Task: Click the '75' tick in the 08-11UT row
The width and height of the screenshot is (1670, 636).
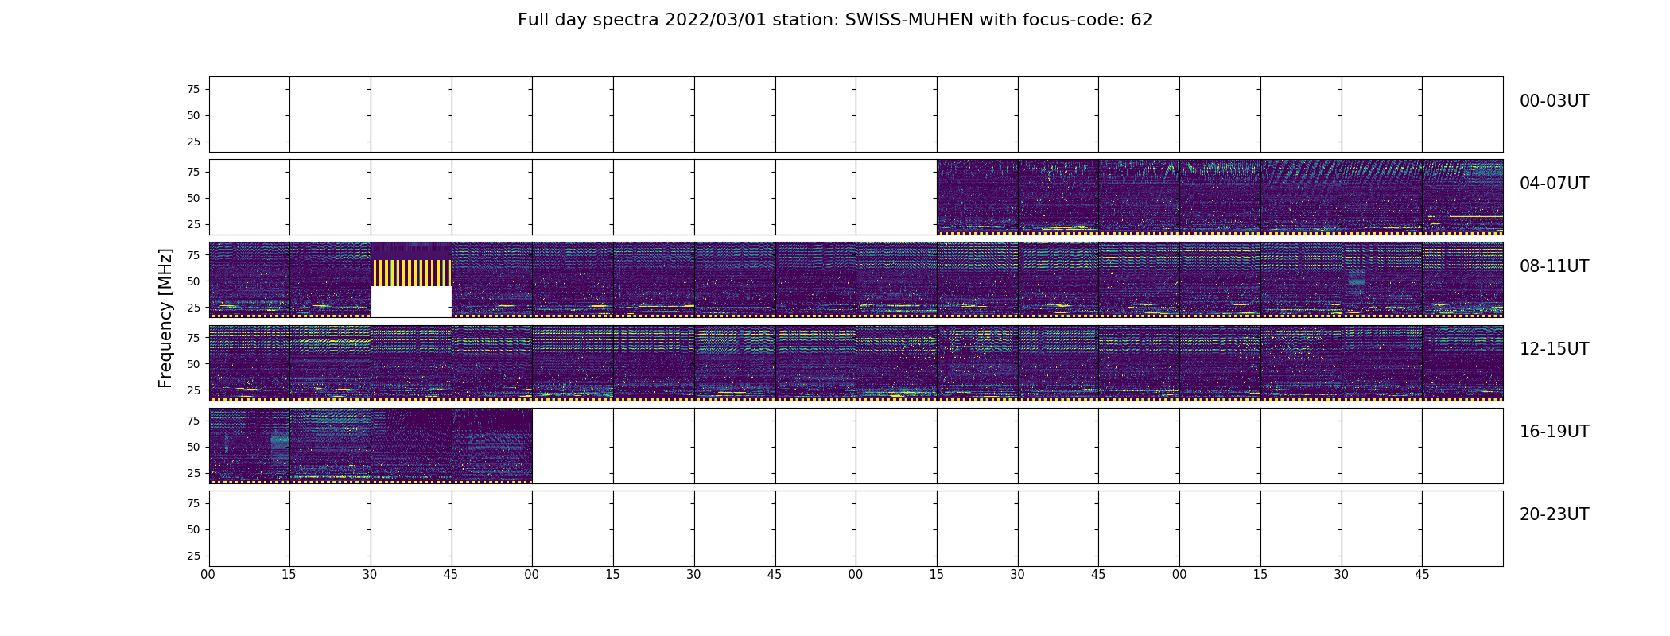Action: [193, 254]
